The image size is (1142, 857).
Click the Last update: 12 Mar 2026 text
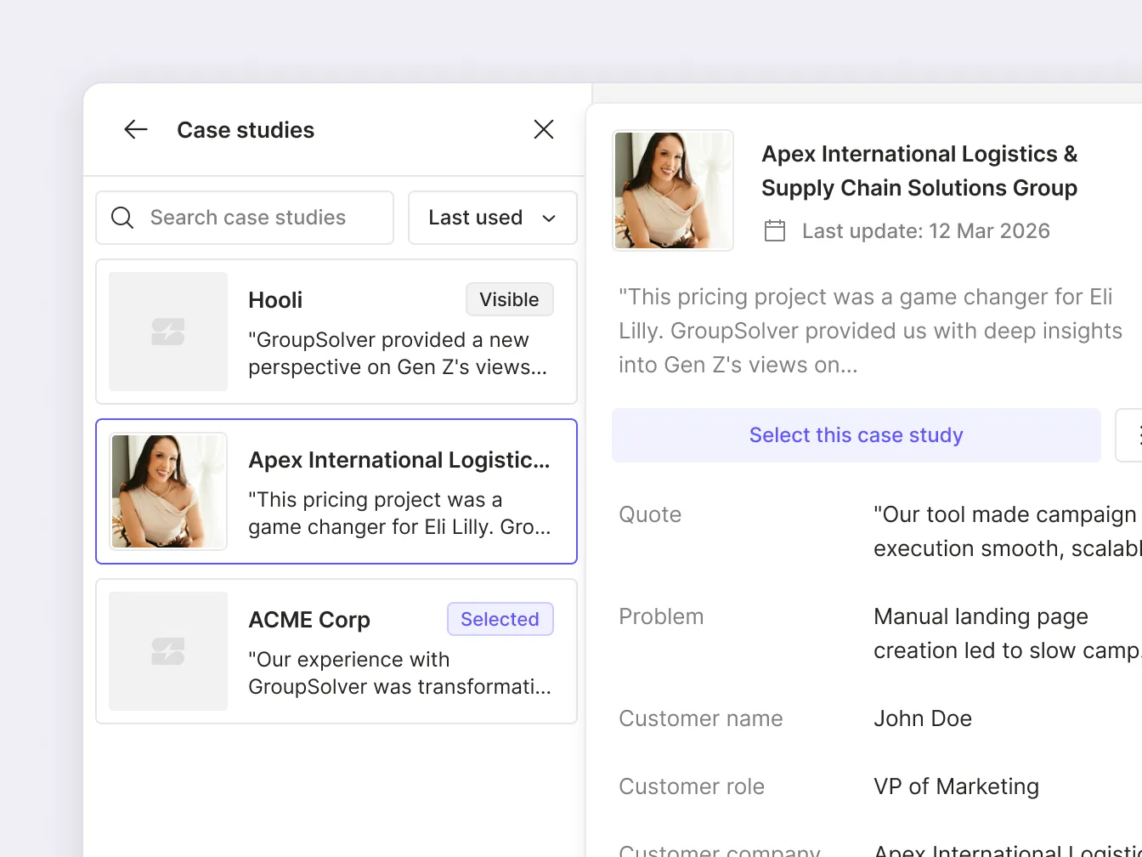coord(926,231)
